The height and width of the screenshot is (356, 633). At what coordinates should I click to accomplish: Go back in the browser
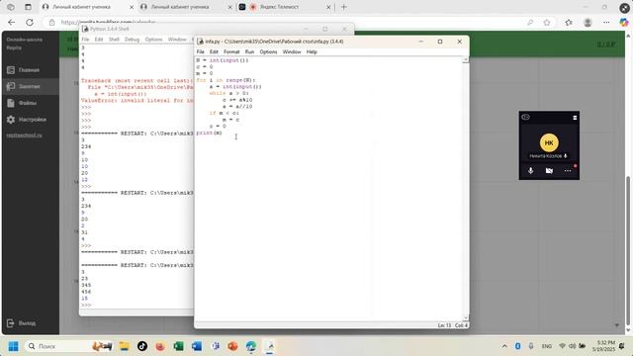tap(11, 23)
